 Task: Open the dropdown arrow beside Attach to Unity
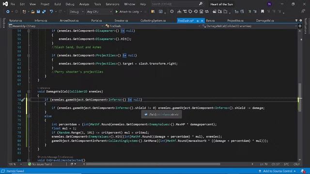[141, 12]
